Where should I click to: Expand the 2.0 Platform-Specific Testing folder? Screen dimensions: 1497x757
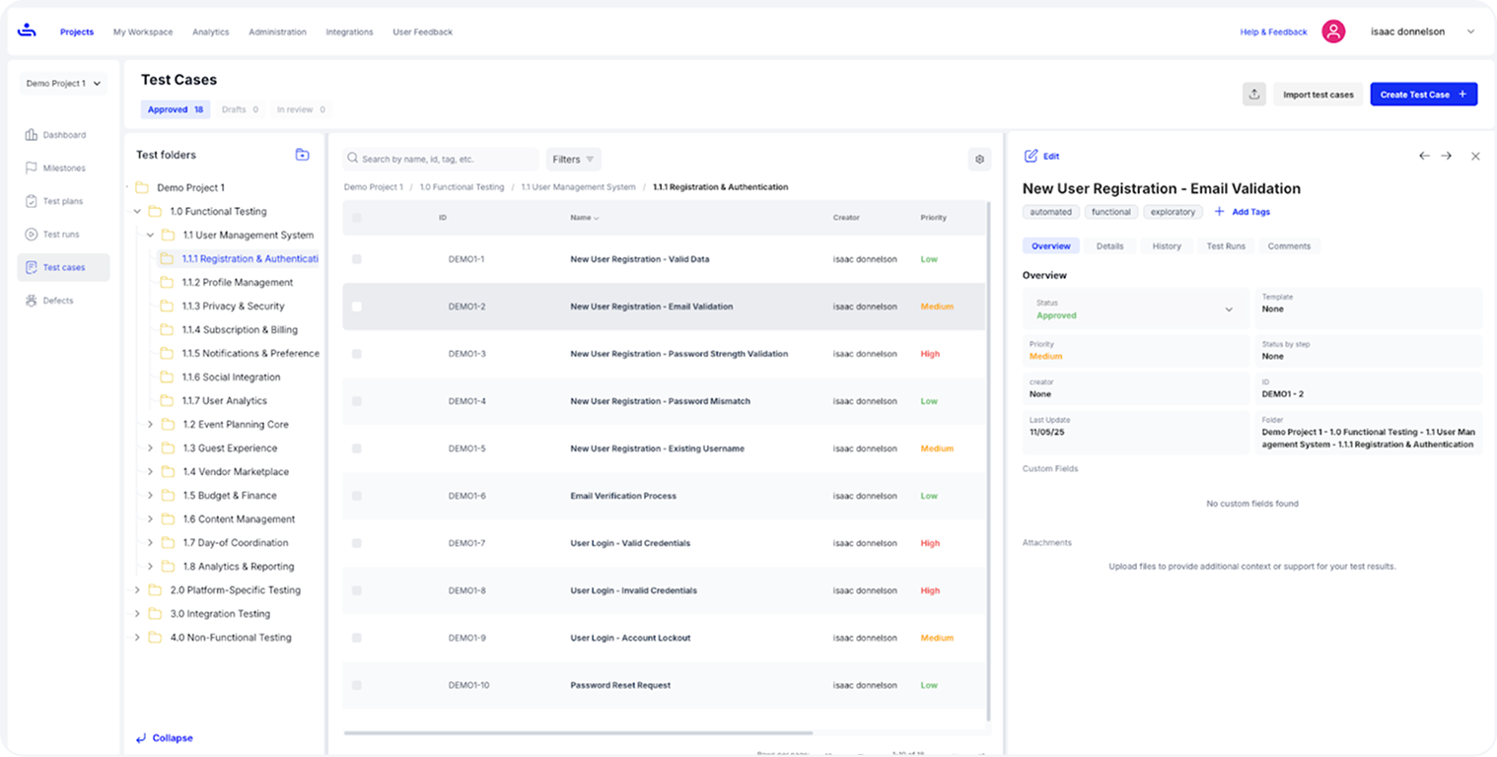coord(137,590)
